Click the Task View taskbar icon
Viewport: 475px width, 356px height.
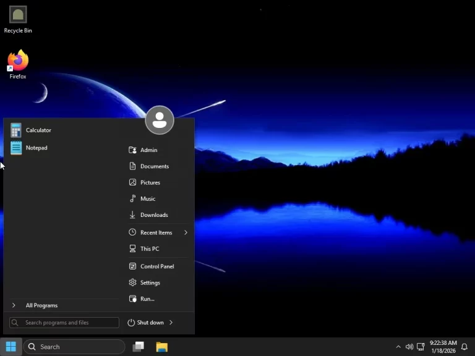(x=139, y=347)
